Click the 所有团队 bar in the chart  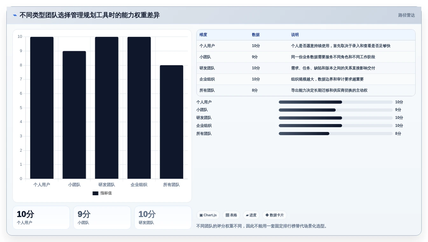172,122
